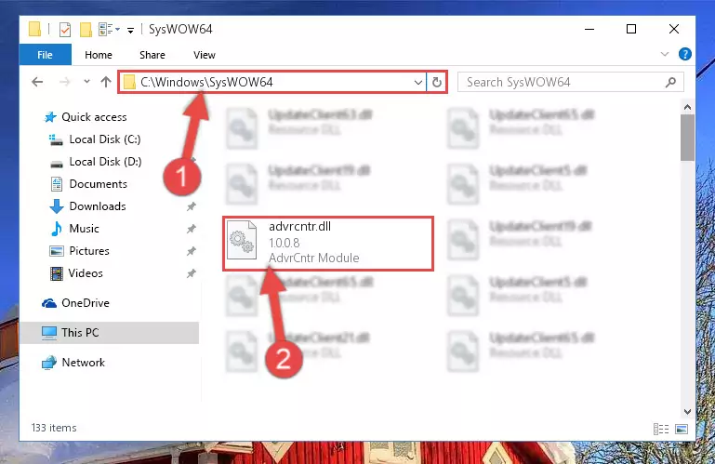Go forward with the right arrow
Image resolution: width=715 pixels, height=464 pixels.
pos(65,82)
